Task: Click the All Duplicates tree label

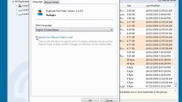Action: click(x=22, y=1)
